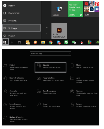The width and height of the screenshot is (104, 129).
Task: Open Update & Security settings
Action: coord(15,119)
